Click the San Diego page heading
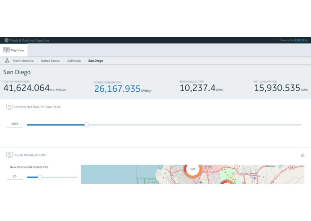311x221 pixels. (17, 72)
